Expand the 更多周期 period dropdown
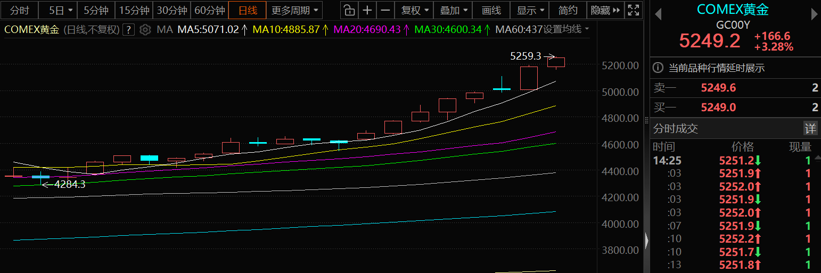 pos(294,10)
